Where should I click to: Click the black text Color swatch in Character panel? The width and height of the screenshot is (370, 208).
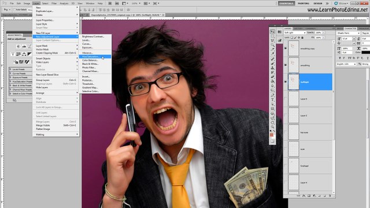coord(366,53)
